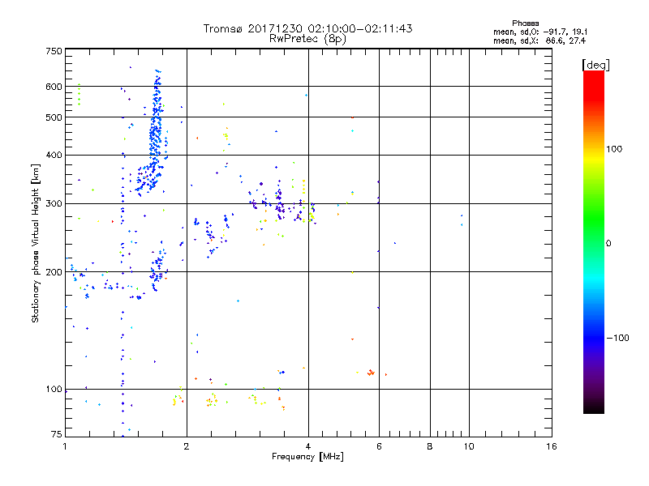Click the colorbar tick label '-100'
The width and height of the screenshot is (649, 486).
click(618, 338)
